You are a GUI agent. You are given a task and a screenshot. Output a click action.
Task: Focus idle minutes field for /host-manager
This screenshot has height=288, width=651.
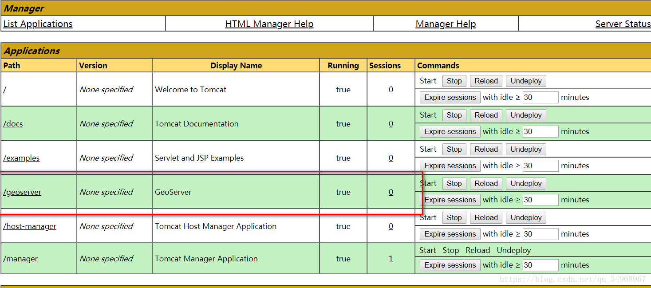pyautogui.click(x=541, y=234)
